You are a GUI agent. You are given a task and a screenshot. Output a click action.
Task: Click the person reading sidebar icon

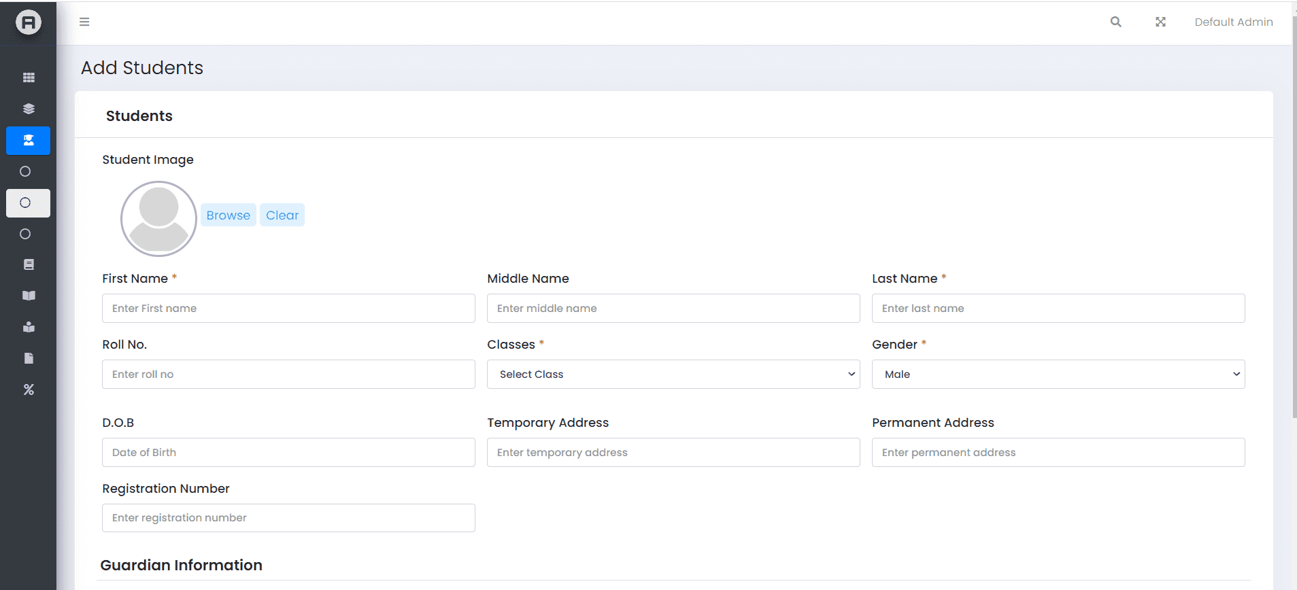(29, 327)
